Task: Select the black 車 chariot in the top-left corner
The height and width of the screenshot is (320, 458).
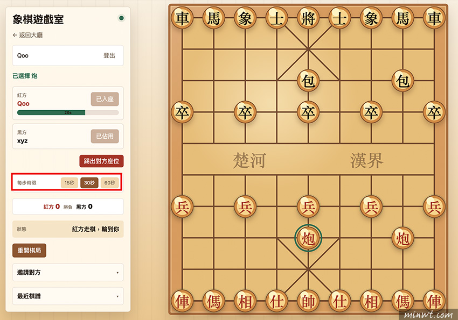Action: [x=182, y=18]
